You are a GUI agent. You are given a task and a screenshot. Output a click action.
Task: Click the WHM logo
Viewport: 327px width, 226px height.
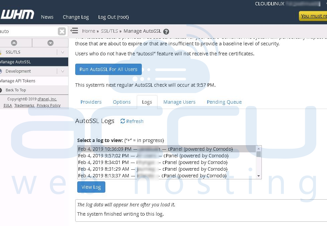[x=17, y=15]
